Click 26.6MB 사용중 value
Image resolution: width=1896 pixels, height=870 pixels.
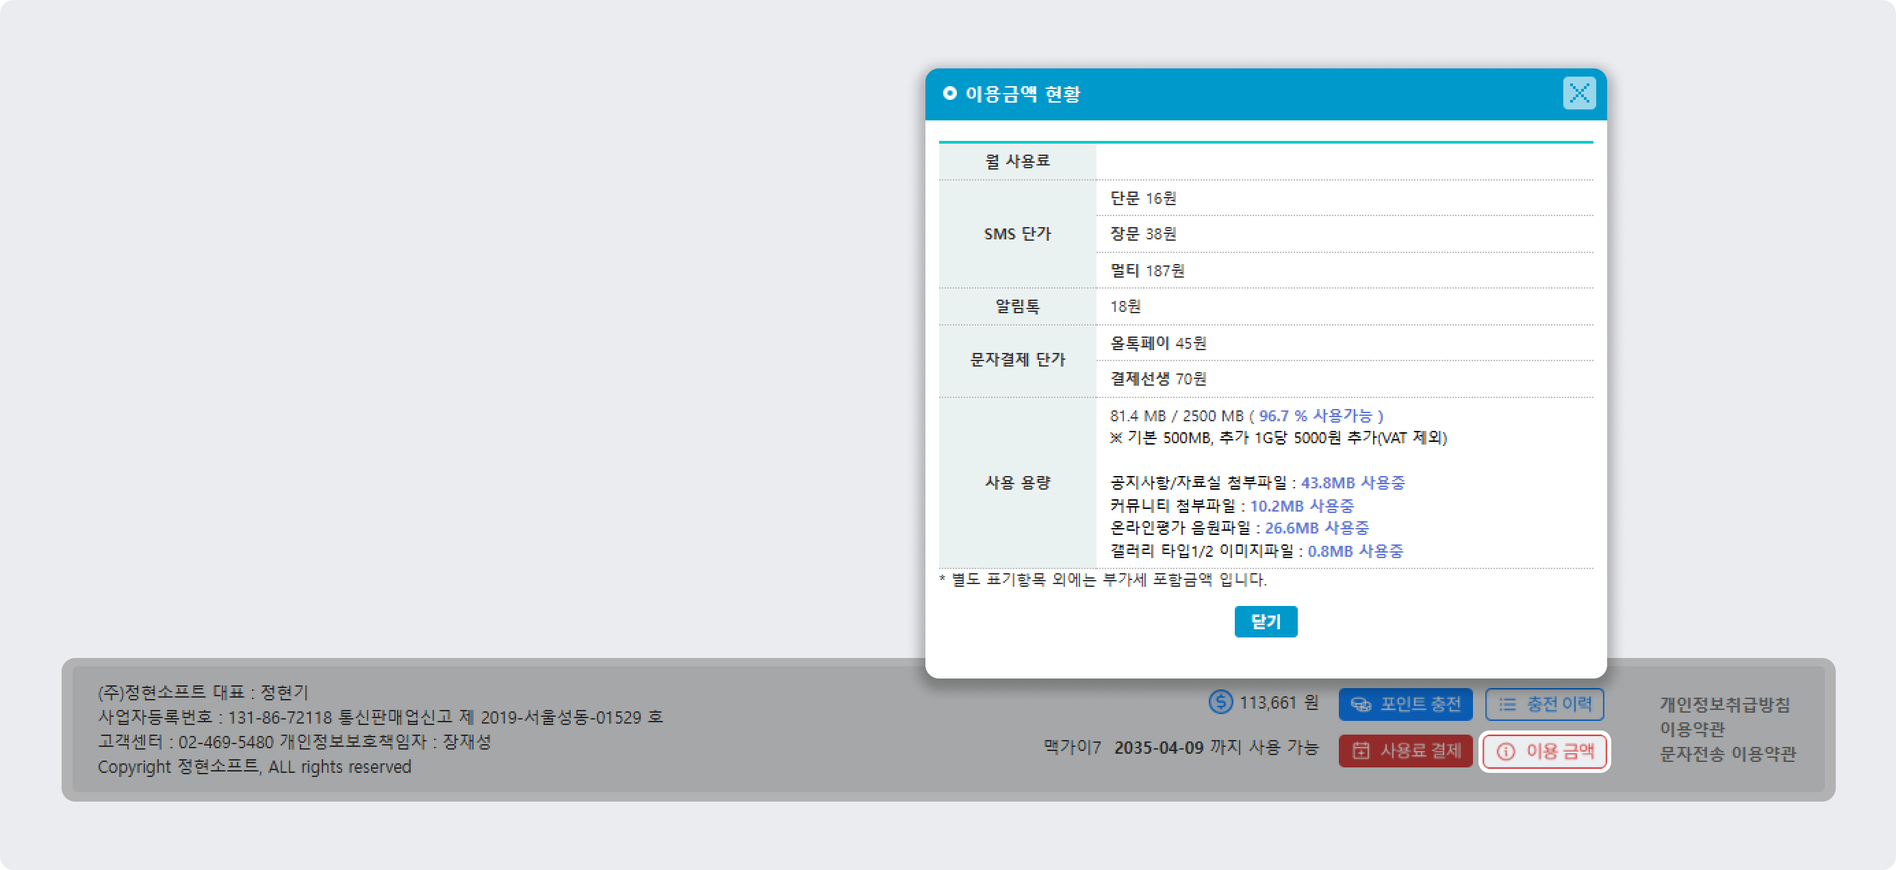(x=1316, y=528)
